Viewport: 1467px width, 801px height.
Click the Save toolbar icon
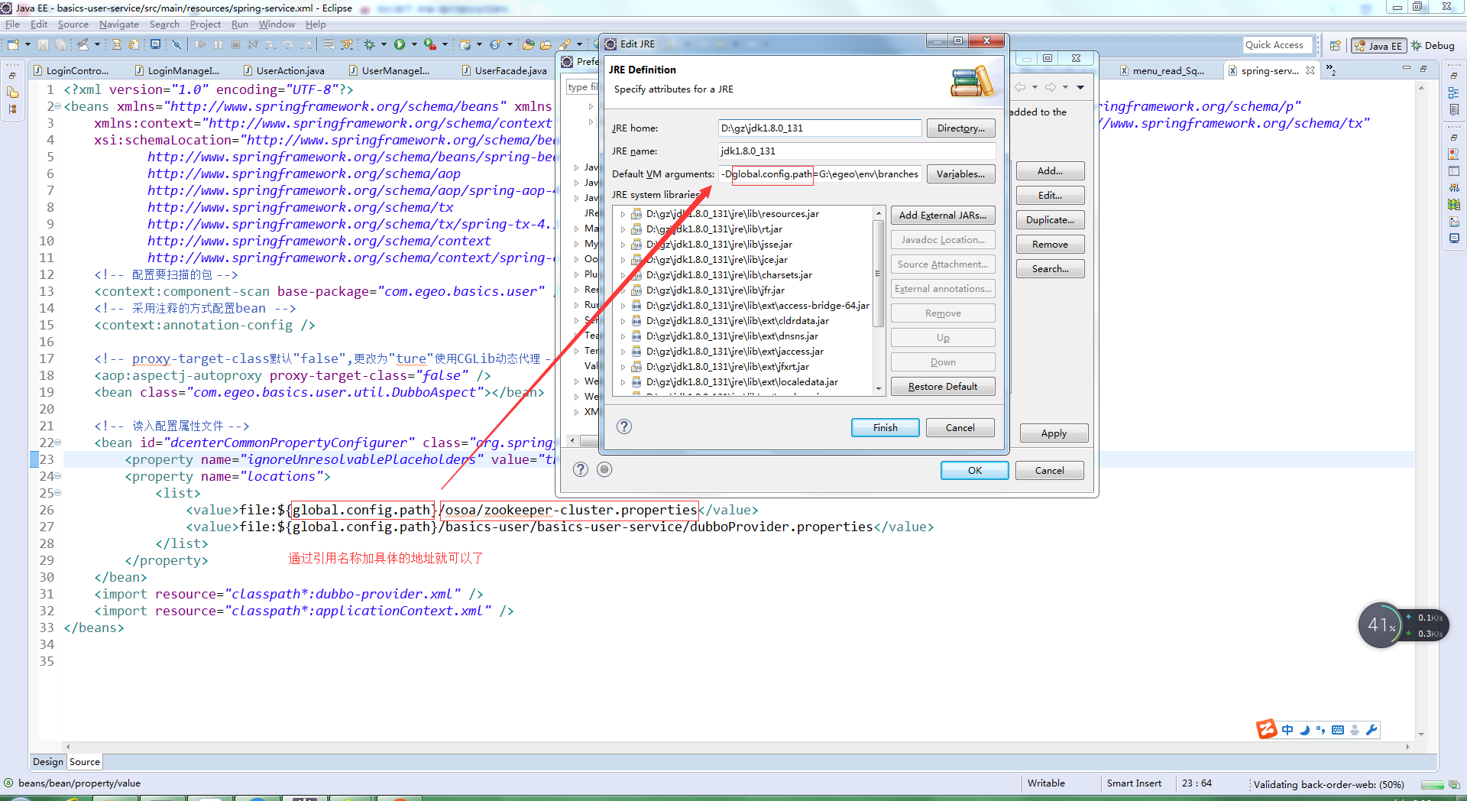pos(44,44)
